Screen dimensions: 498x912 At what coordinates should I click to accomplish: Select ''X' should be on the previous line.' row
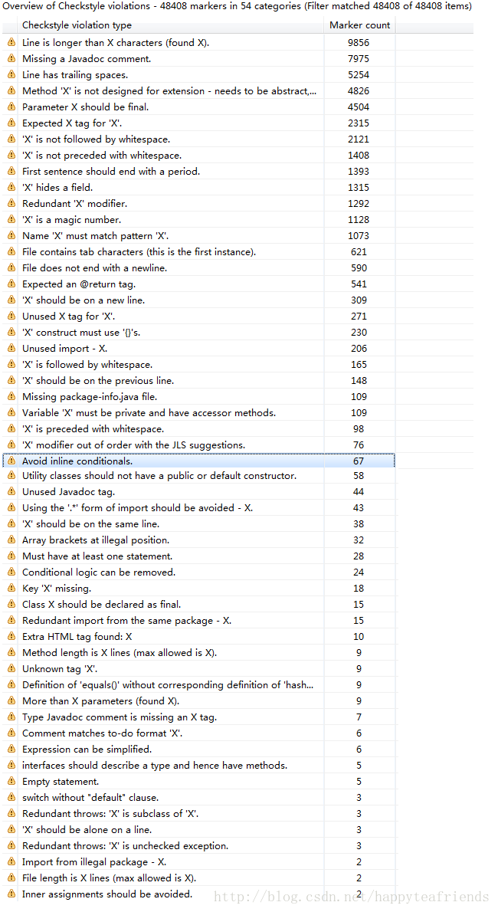tap(199, 380)
